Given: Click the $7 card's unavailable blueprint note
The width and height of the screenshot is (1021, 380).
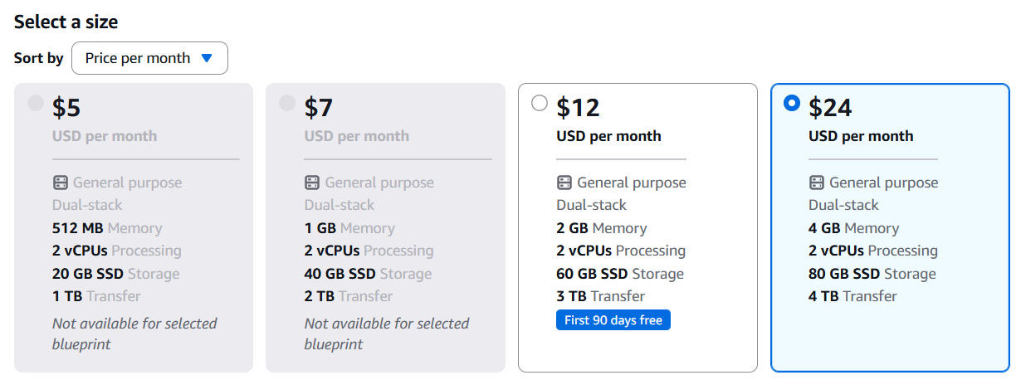Looking at the screenshot, I should point(386,334).
